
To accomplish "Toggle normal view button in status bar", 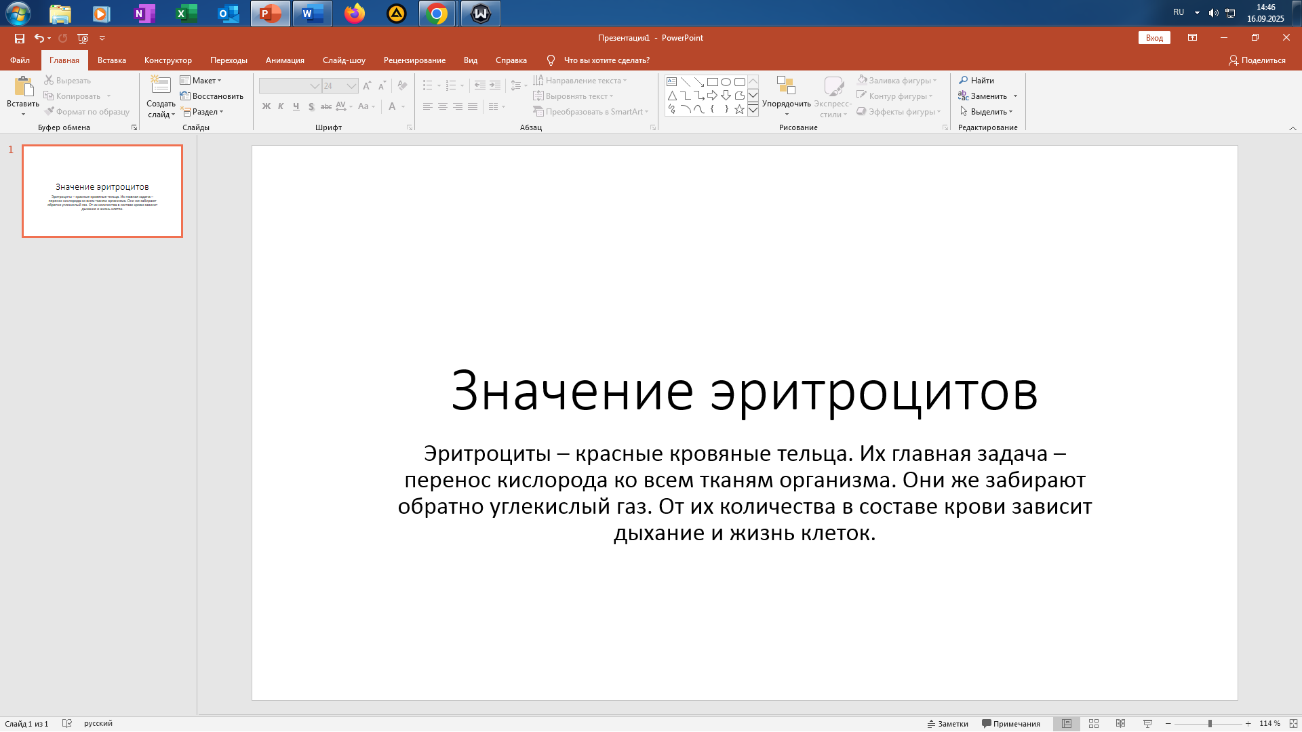I will [x=1067, y=724].
